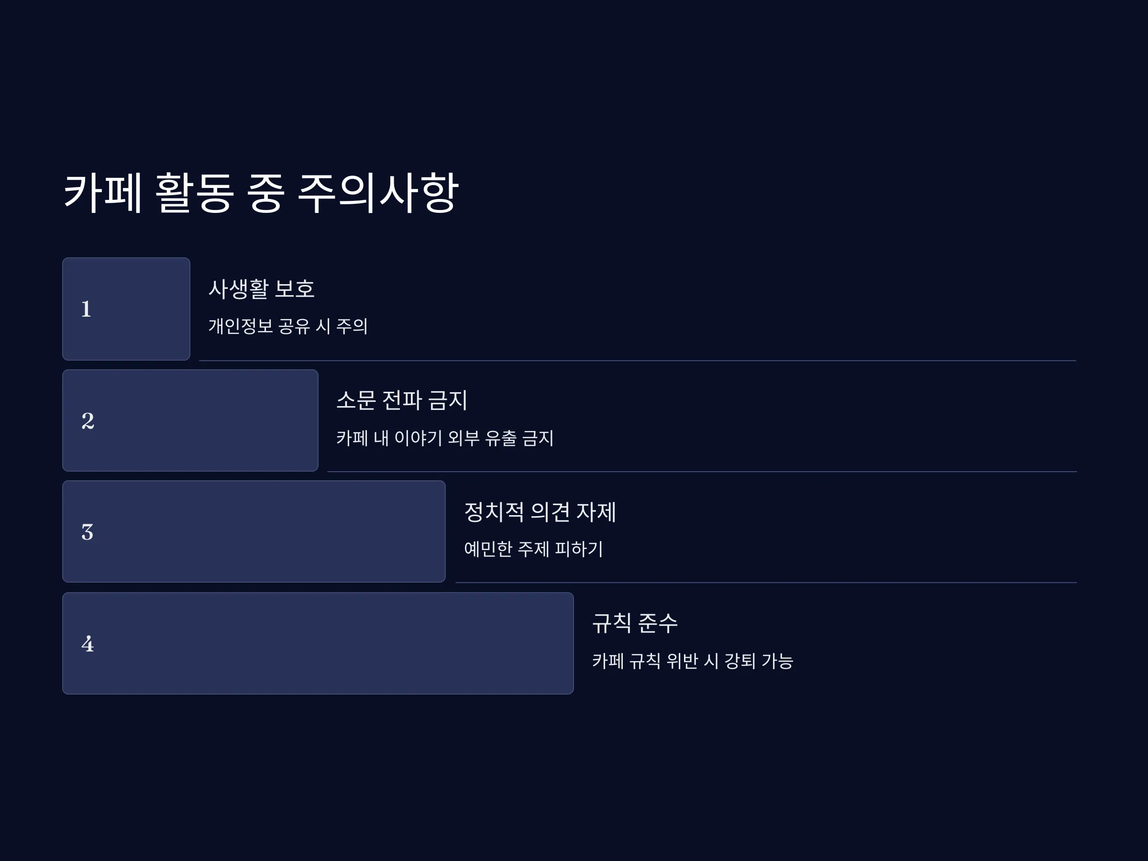Select the number 4 block

click(x=318, y=643)
